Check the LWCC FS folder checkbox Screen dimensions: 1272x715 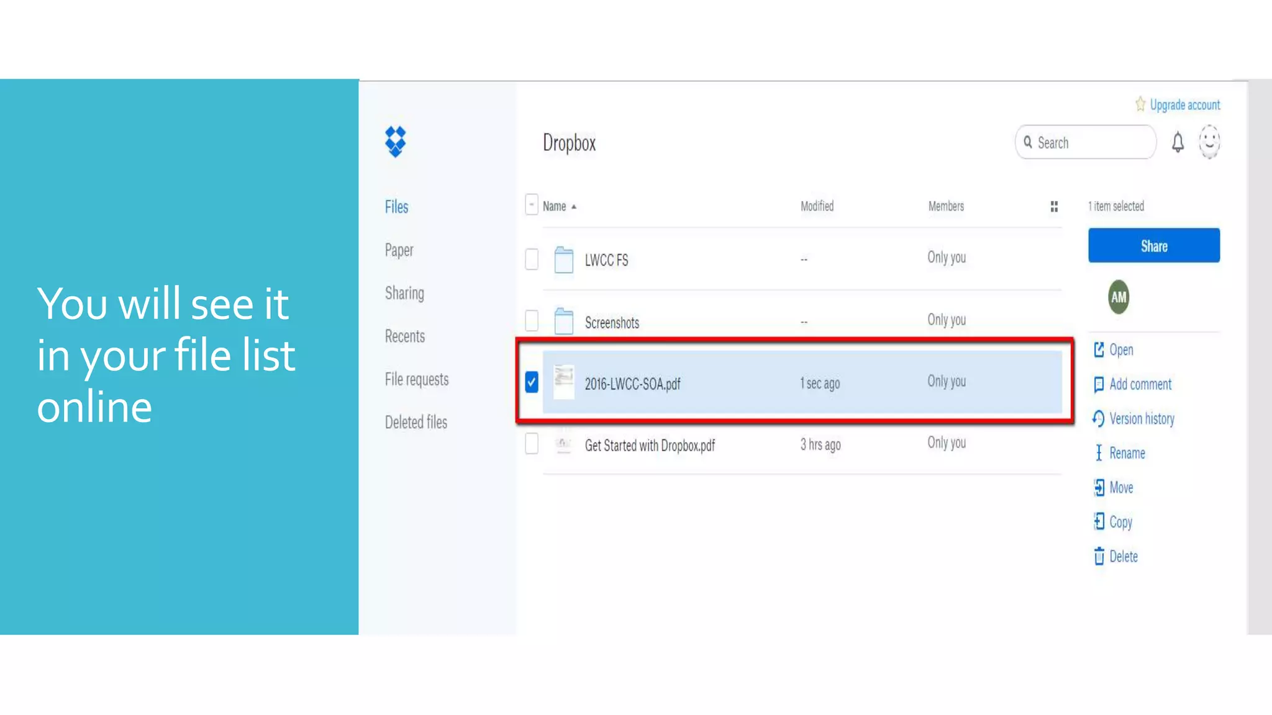532,259
